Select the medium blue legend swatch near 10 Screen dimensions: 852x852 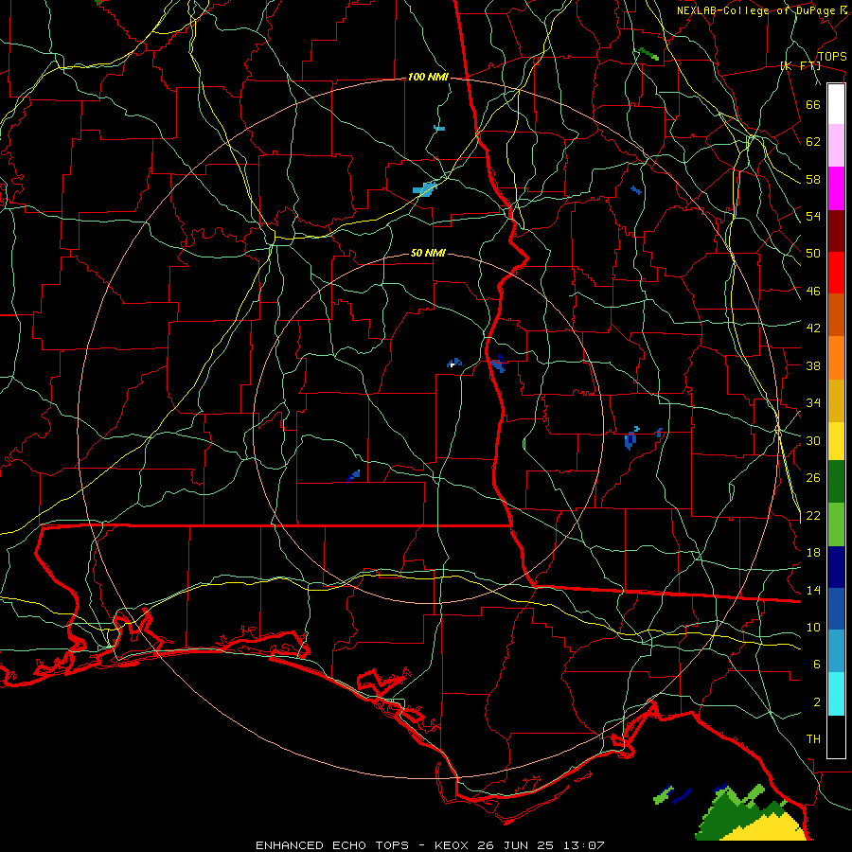click(x=836, y=609)
